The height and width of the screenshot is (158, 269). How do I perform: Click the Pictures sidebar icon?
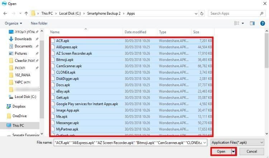(11, 53)
